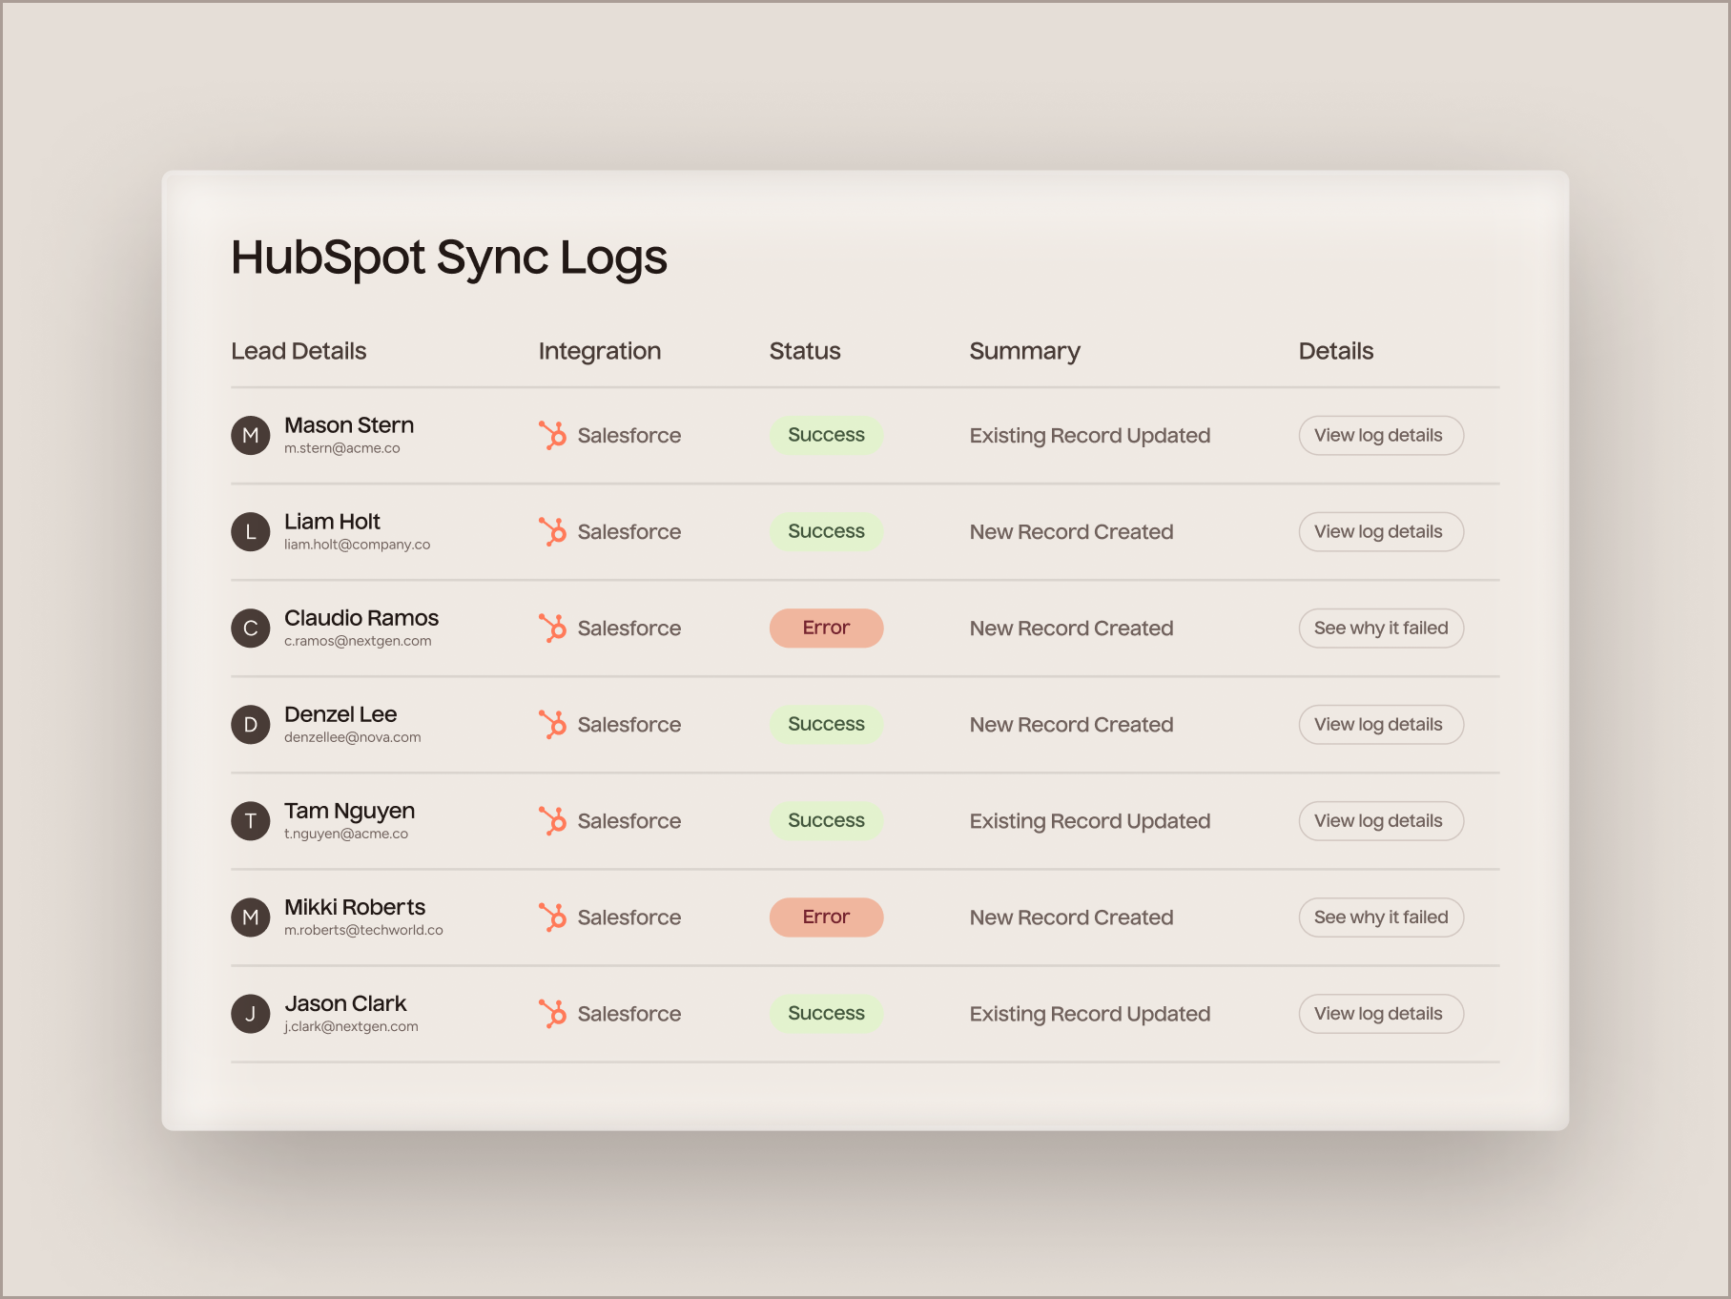Open the Summary column header
The width and height of the screenshot is (1731, 1299).
(x=1024, y=351)
